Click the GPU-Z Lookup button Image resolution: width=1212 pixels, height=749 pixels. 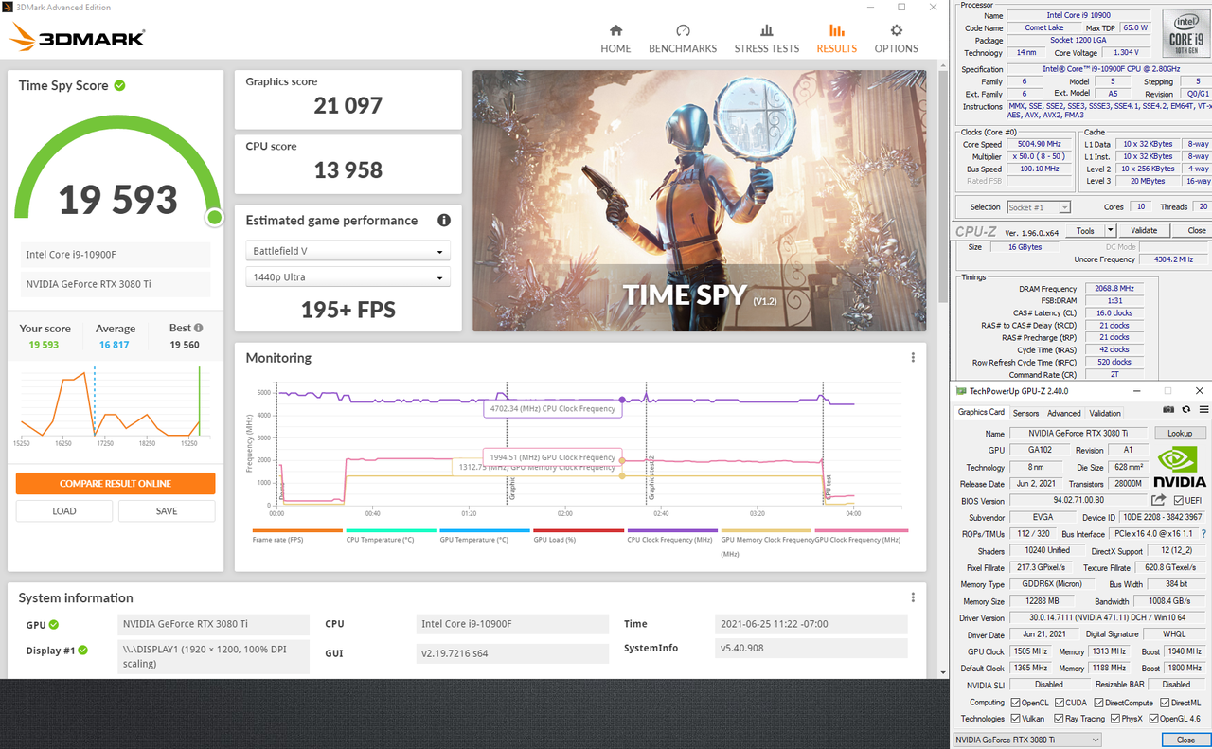[x=1180, y=433]
